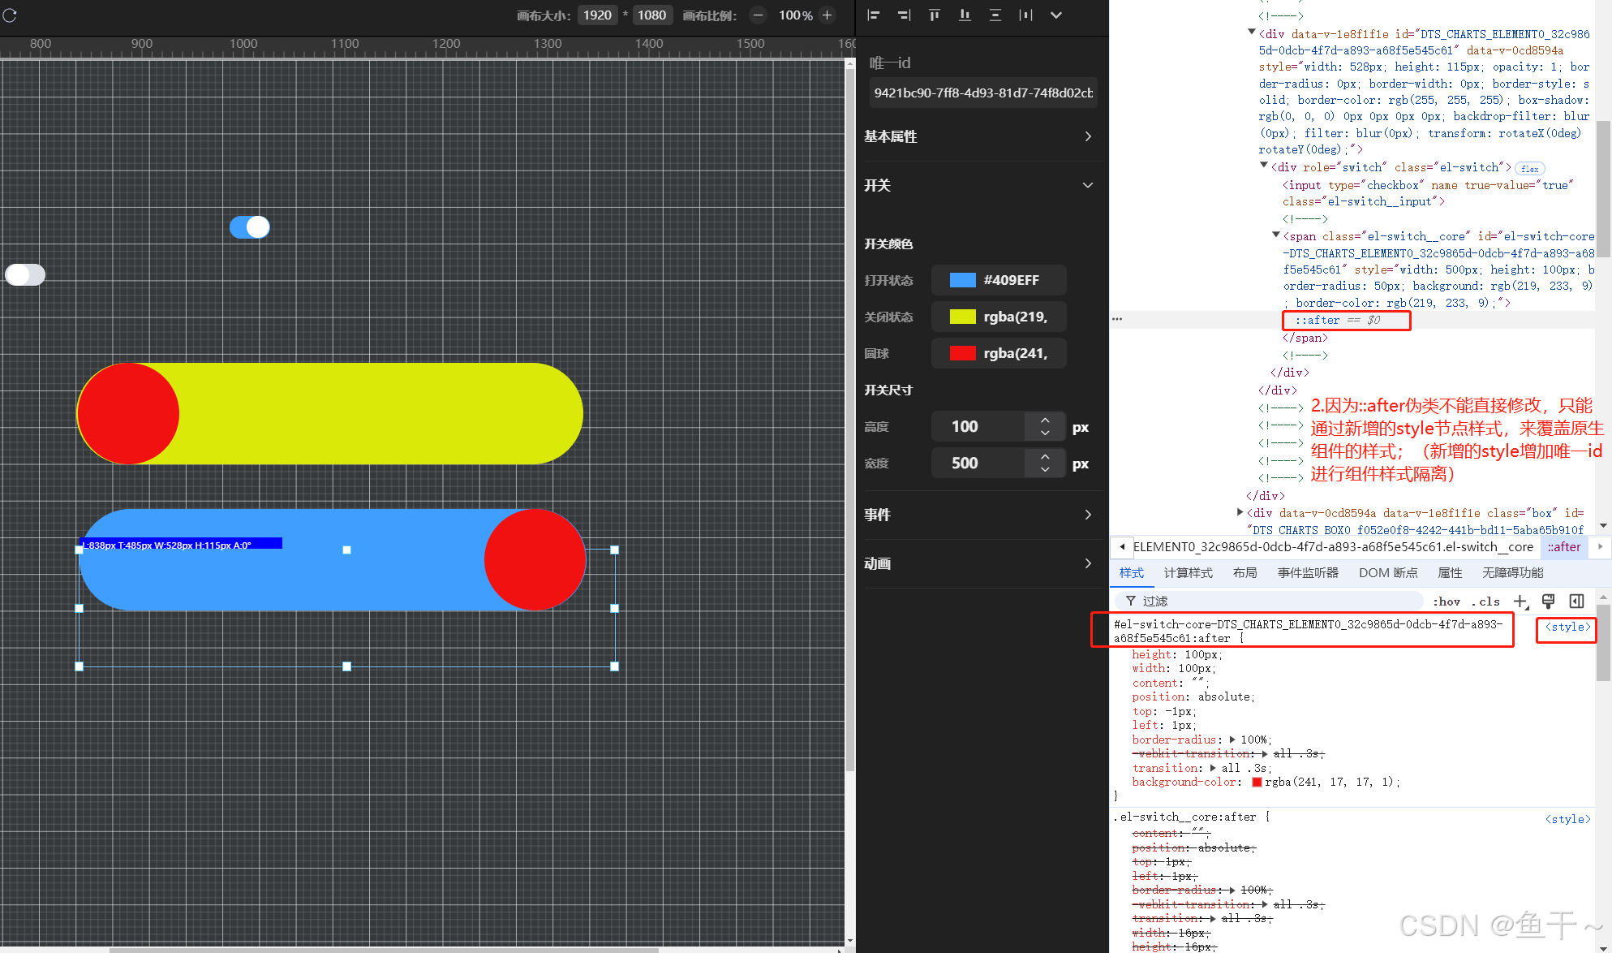Image resolution: width=1612 pixels, height=953 pixels.
Task: Click the align left icon
Action: pos(874,15)
